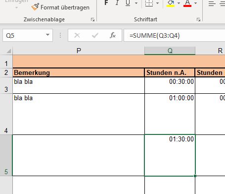Select the sum cell showing 01:30:00
225x194 pixels.
point(170,155)
